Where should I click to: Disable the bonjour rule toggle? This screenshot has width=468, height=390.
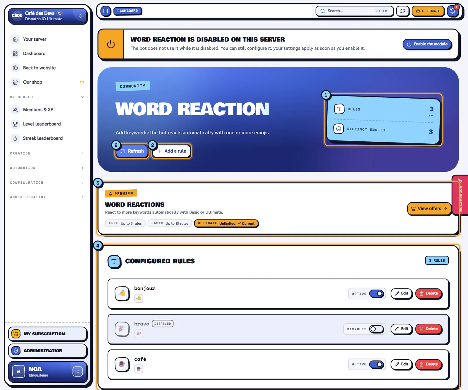click(376, 293)
